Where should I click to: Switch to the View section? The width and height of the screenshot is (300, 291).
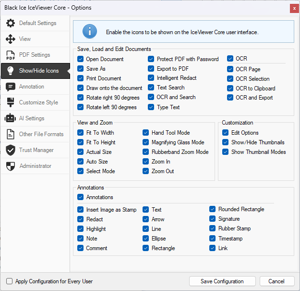point(35,39)
